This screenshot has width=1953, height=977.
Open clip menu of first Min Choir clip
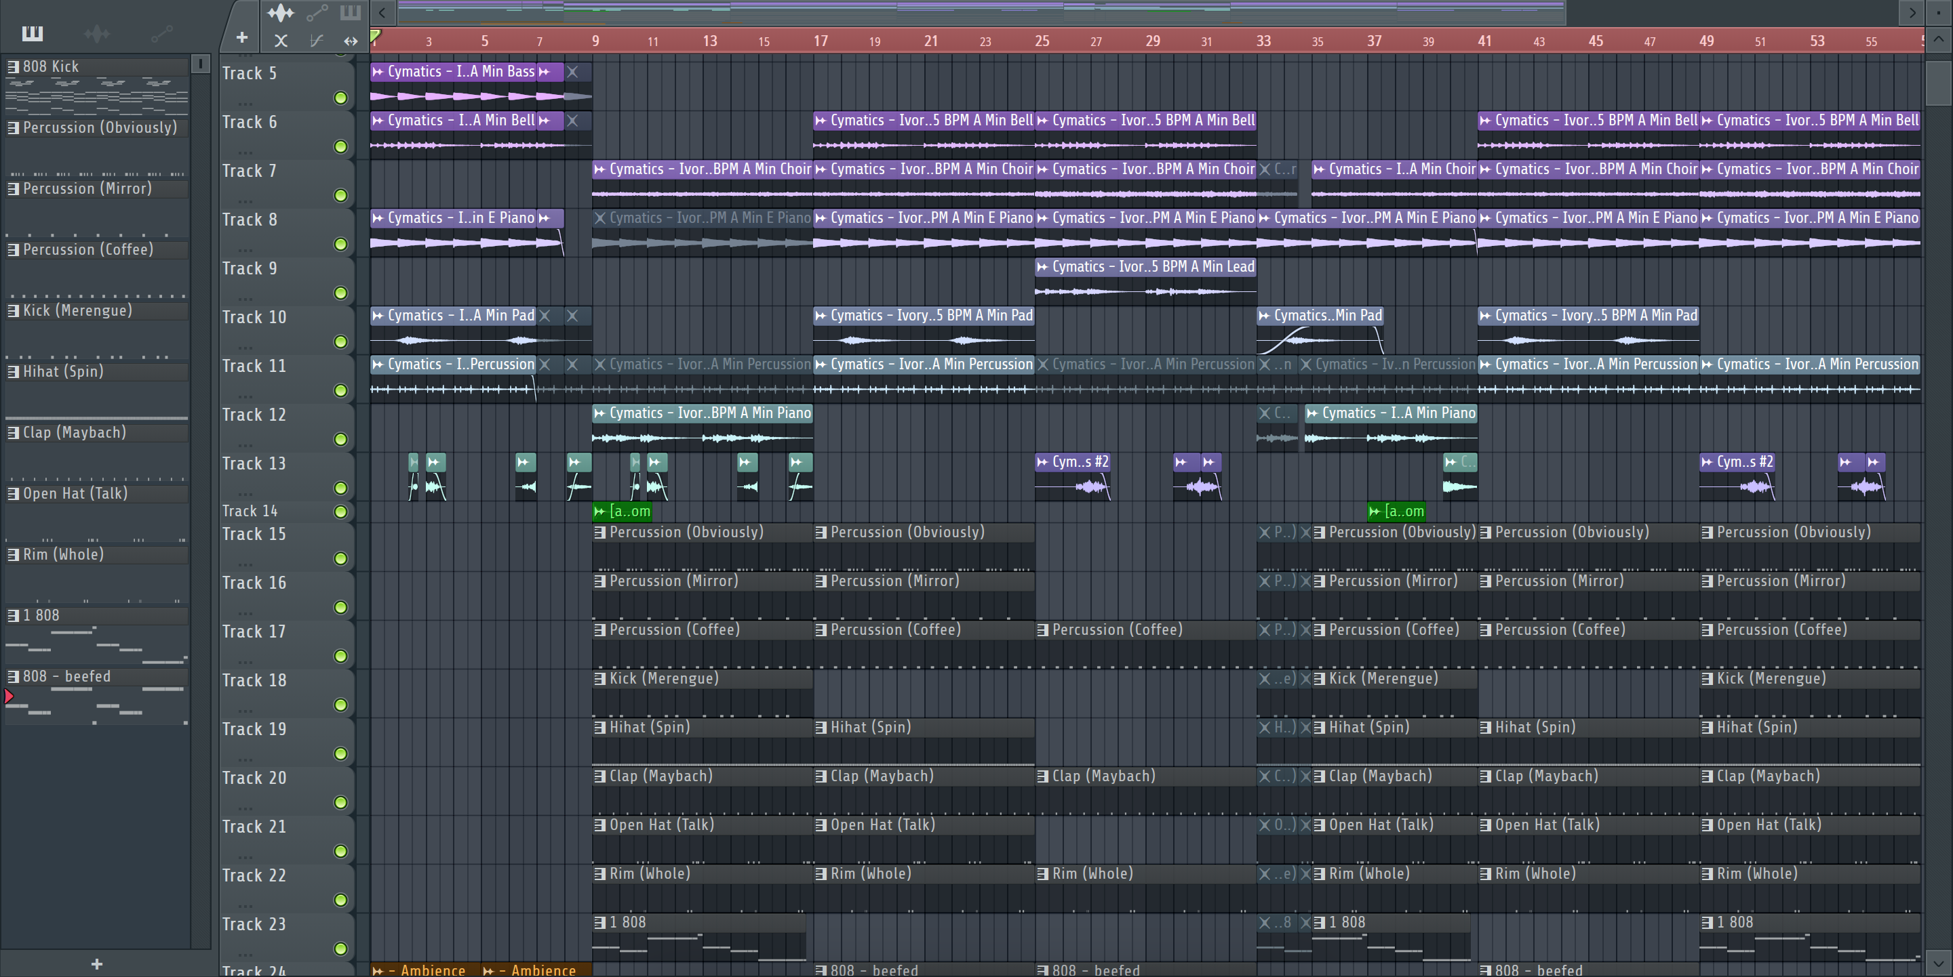click(x=599, y=169)
